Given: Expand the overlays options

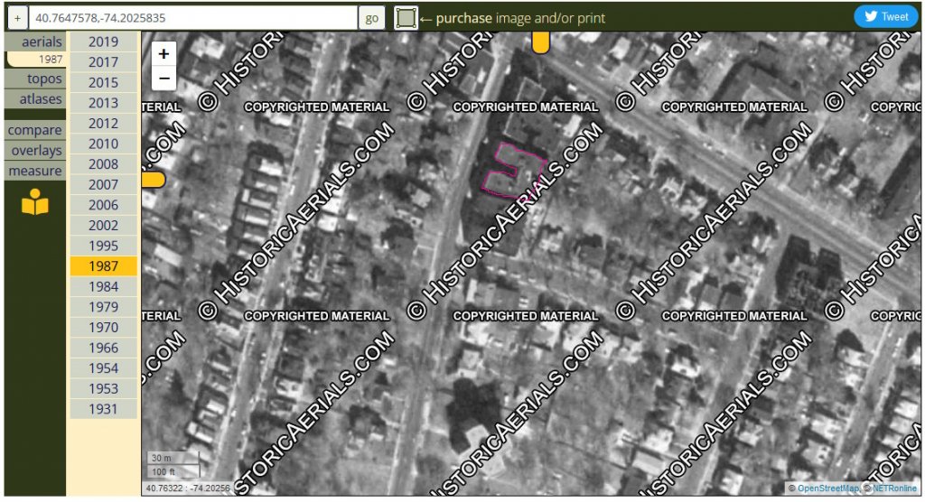Looking at the screenshot, I should tap(36, 151).
